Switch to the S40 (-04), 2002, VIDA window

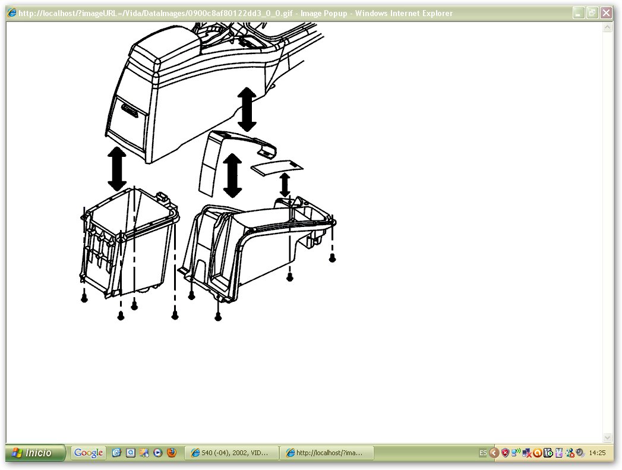pos(231,453)
